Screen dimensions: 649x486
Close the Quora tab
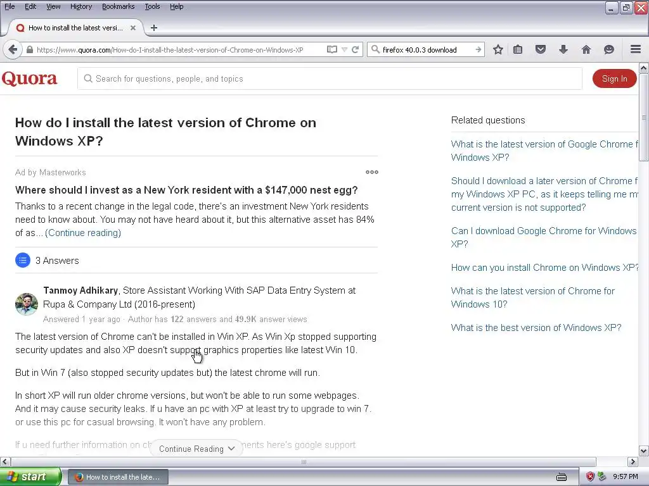coord(133,28)
